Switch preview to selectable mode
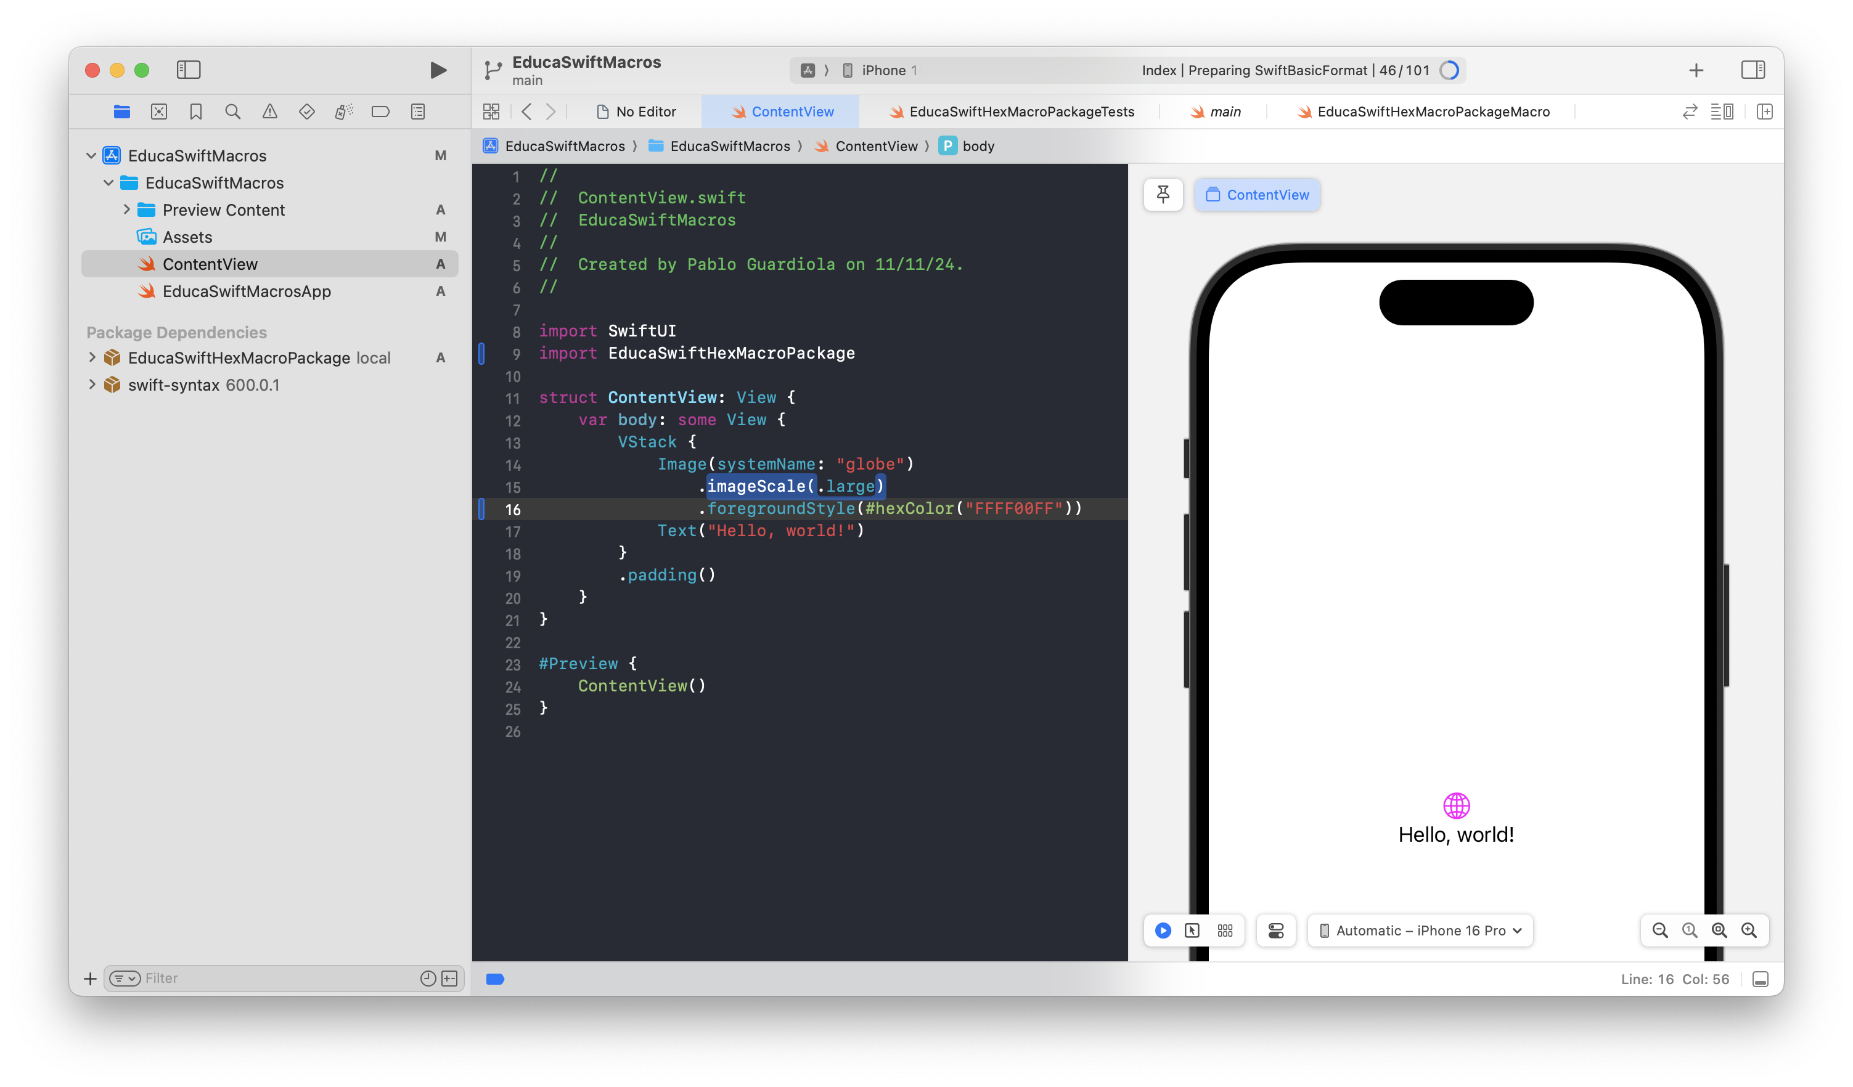Image resolution: width=1853 pixels, height=1087 pixels. (1192, 930)
